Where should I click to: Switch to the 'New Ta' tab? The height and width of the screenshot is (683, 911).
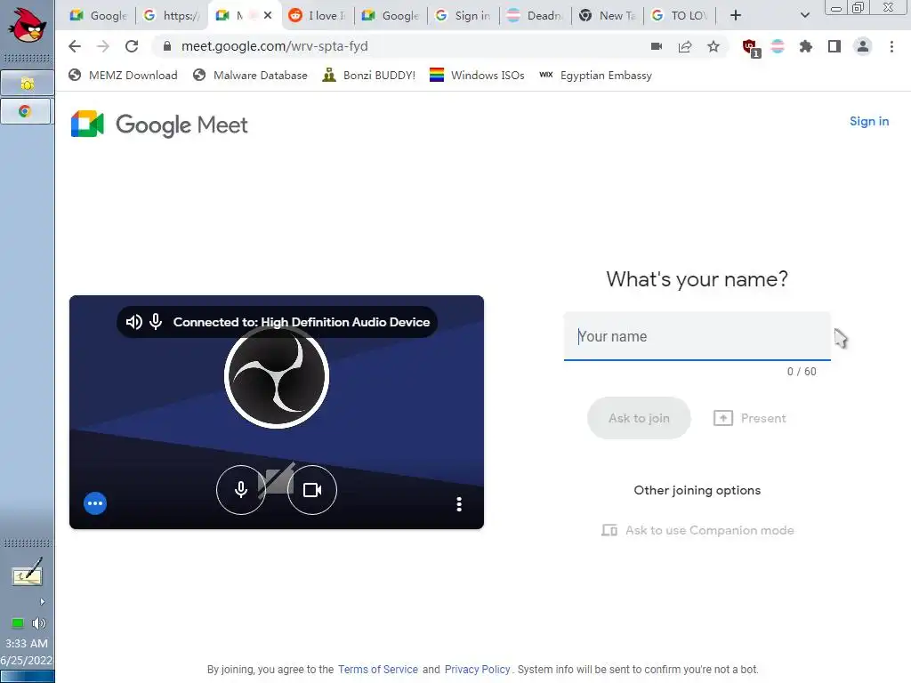pyautogui.click(x=608, y=16)
